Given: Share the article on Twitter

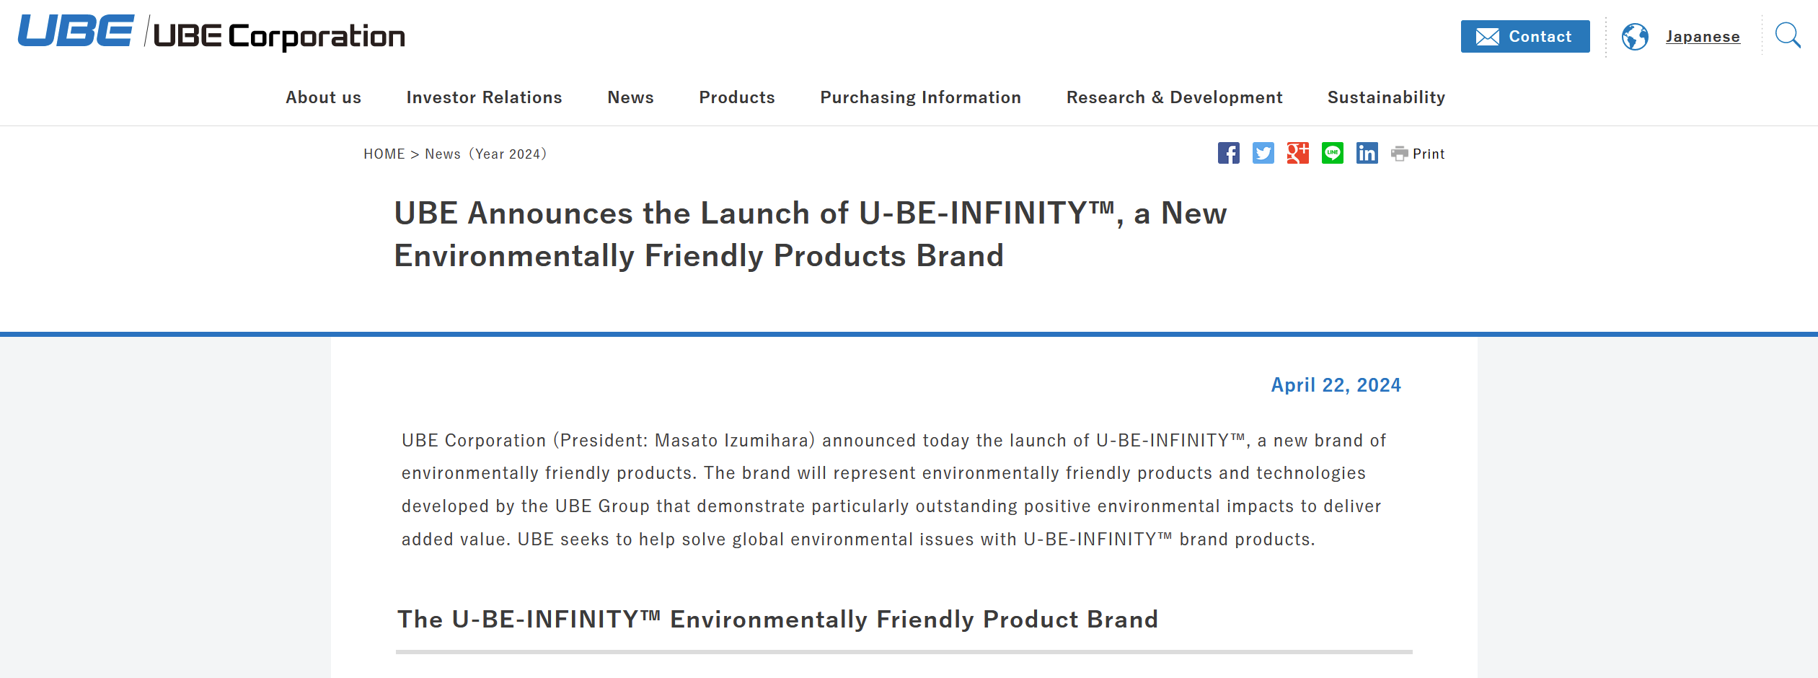Looking at the screenshot, I should 1263,153.
